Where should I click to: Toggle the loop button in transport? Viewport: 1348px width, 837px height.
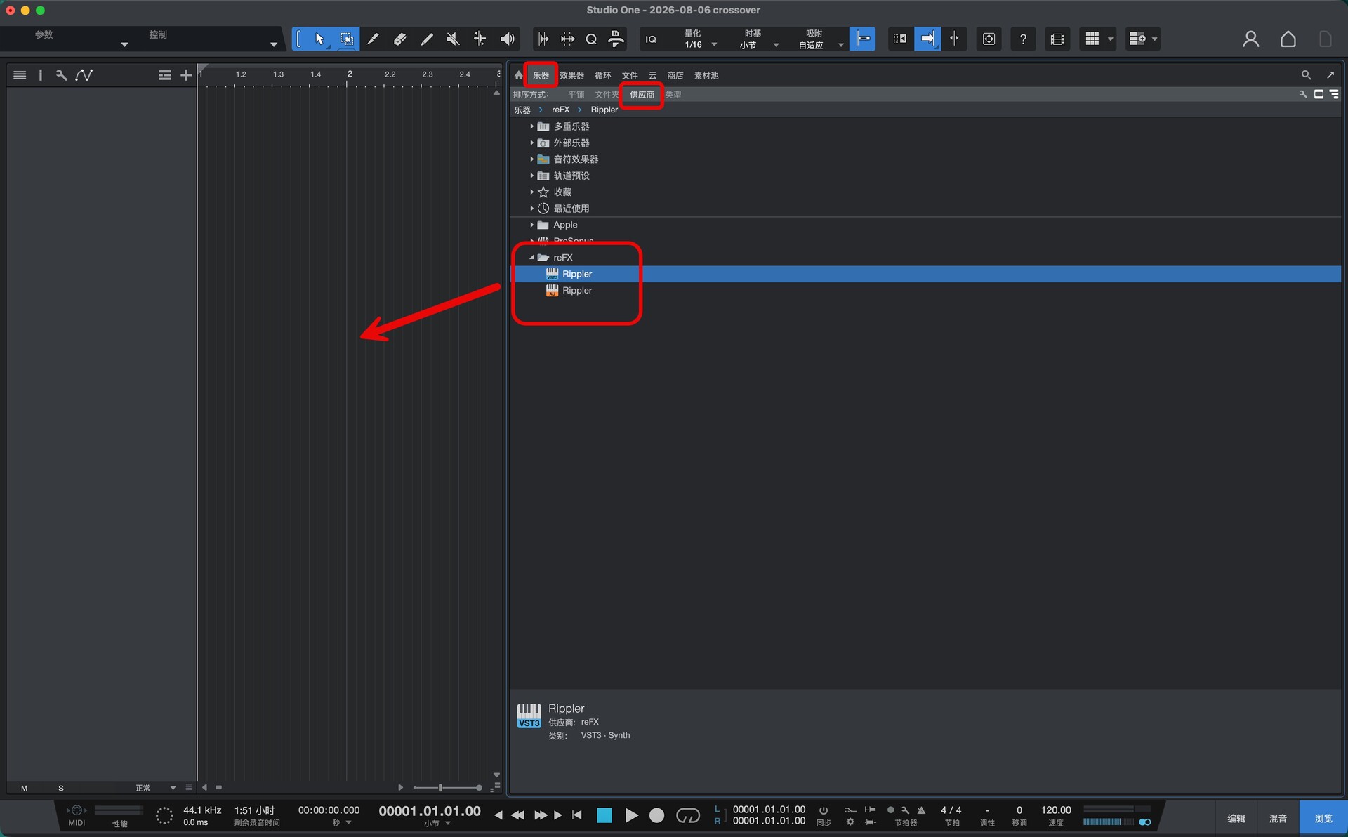[x=688, y=815]
